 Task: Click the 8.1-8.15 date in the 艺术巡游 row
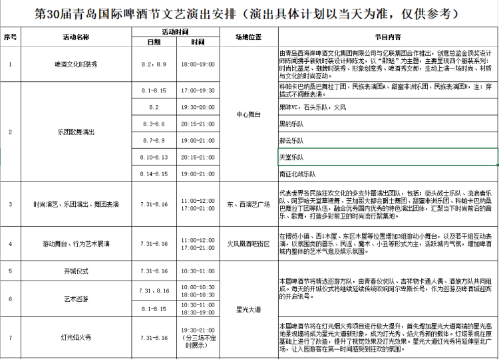(154, 308)
